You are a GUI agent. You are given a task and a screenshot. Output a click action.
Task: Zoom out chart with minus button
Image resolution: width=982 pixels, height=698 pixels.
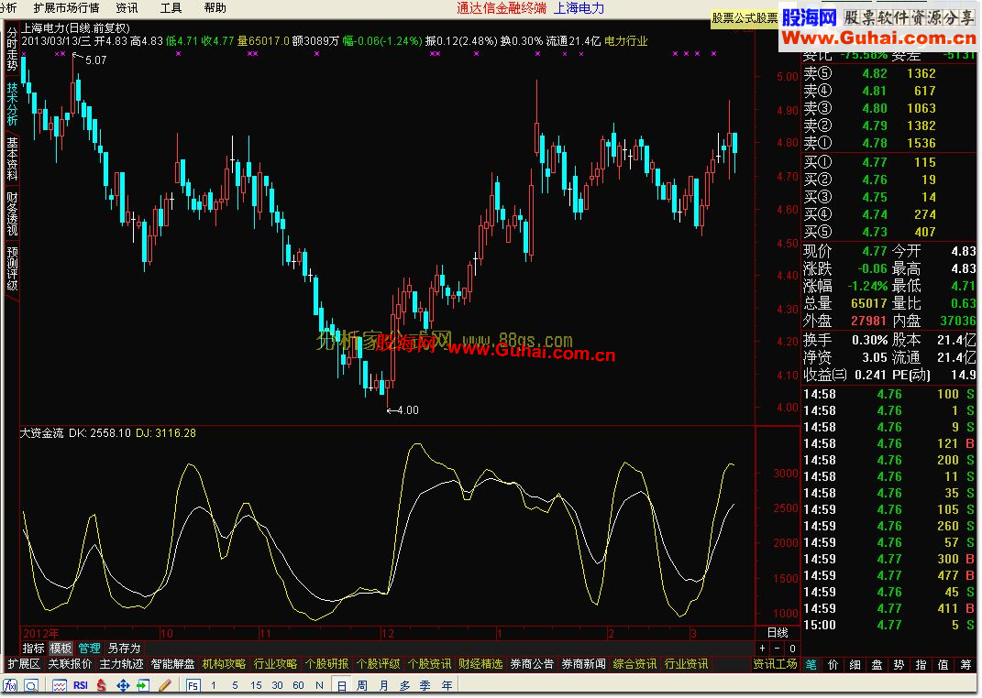pyautogui.click(x=778, y=649)
